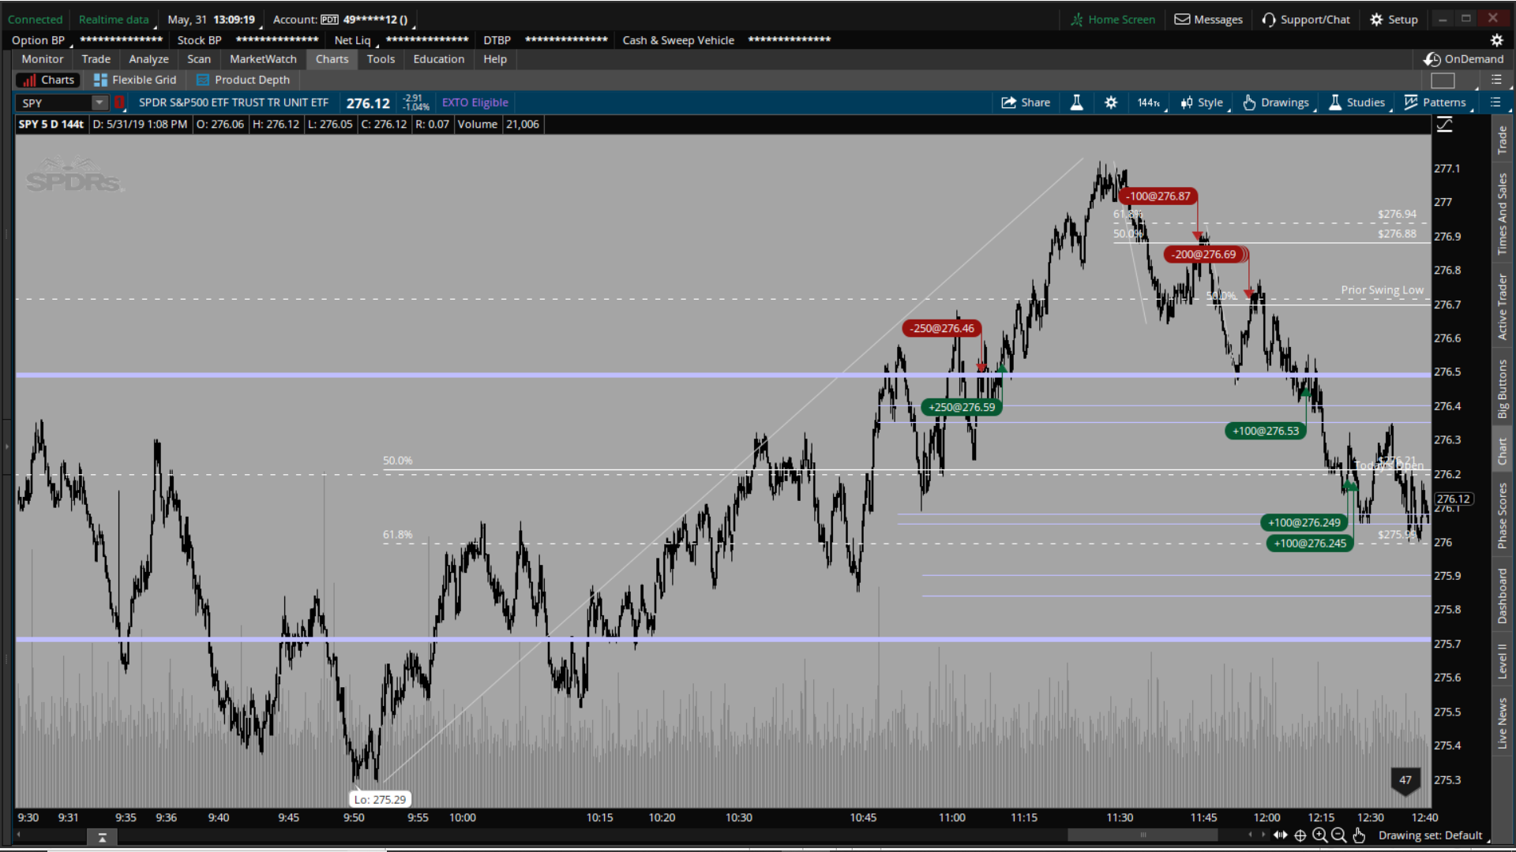Open Support/Chat
Screen dimensions: 1516x852
pos(1306,20)
